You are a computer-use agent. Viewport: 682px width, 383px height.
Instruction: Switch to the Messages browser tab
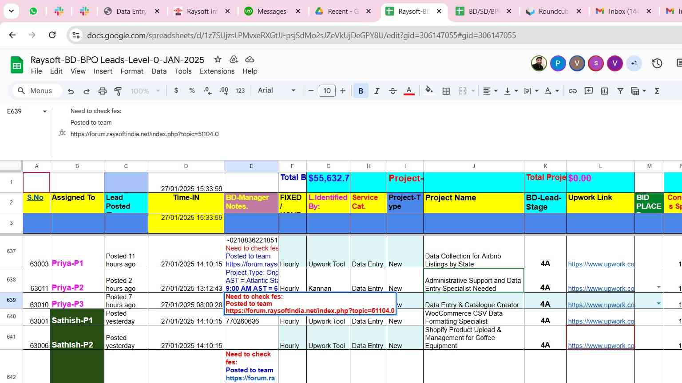(x=272, y=12)
